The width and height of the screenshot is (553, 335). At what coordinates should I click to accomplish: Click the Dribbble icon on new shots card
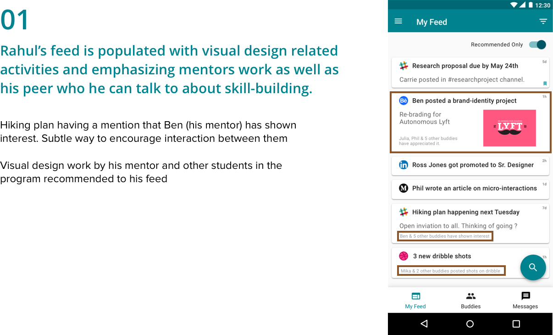pos(404,256)
